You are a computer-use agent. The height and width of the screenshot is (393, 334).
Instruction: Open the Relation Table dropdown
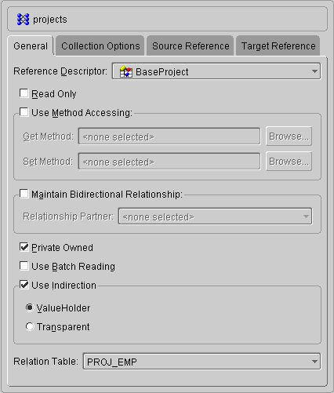click(x=201, y=362)
